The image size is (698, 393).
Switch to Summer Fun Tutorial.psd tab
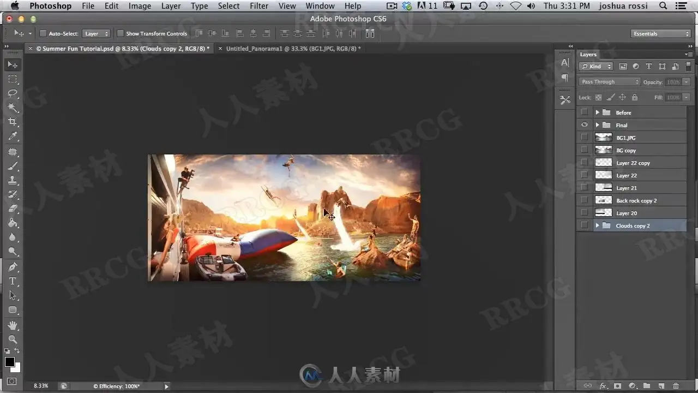click(x=122, y=49)
